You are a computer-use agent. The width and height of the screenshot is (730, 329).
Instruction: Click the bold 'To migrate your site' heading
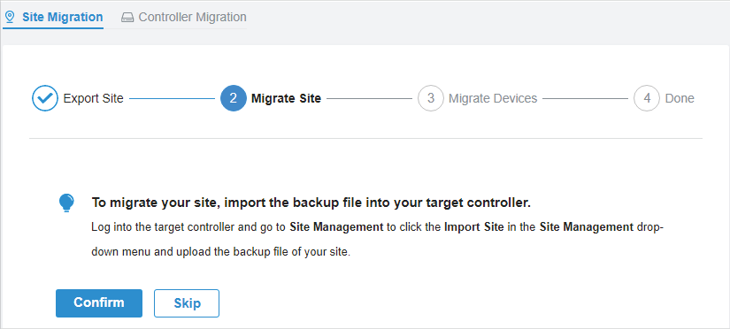coord(311,203)
